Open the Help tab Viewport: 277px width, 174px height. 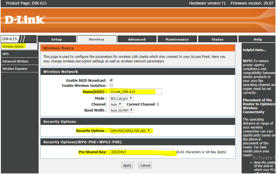point(258,39)
